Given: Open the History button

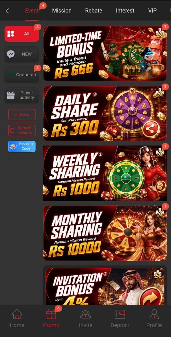Looking at the screenshot, I should pos(22,114).
